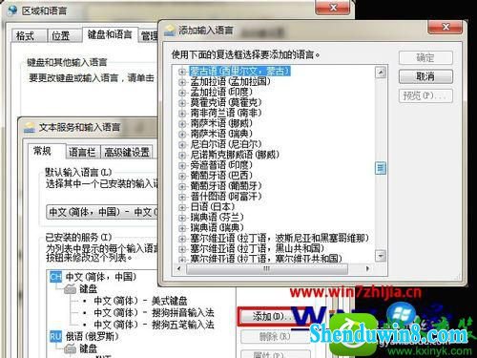The image size is (477, 358).
Task: Click 区域和语言 globe title icon
Action: pos(12,10)
